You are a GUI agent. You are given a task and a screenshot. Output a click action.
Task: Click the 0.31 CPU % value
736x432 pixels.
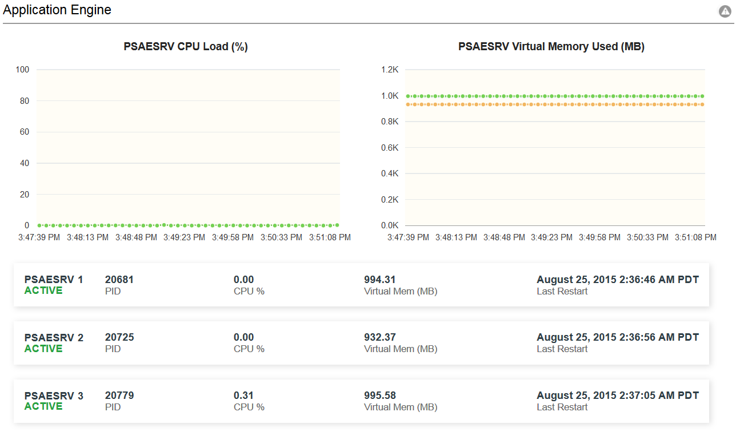click(243, 395)
